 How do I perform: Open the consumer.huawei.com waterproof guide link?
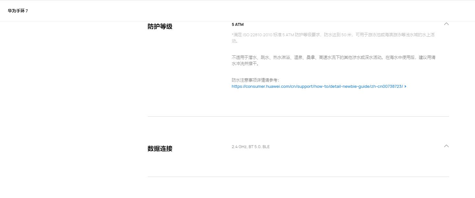pos(317,87)
